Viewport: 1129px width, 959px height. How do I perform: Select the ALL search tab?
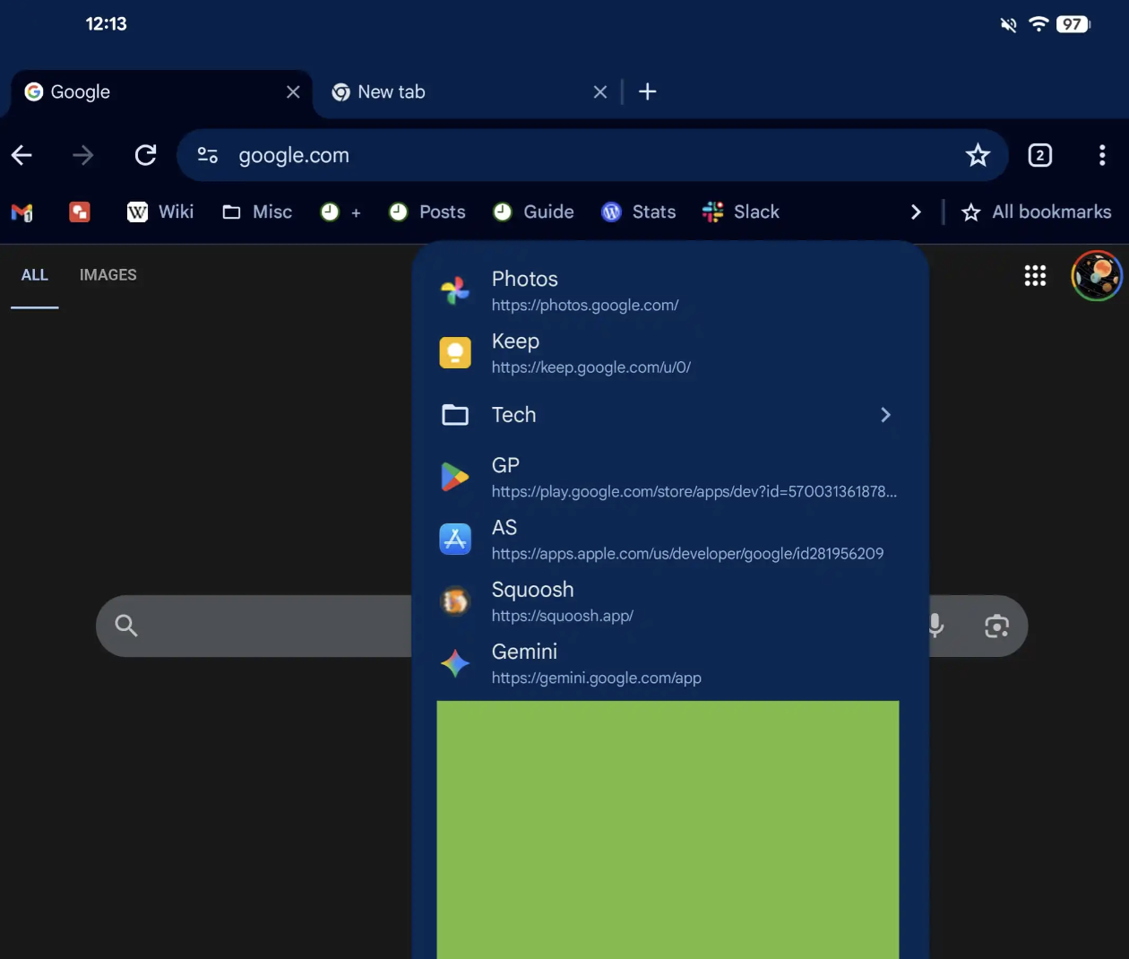coord(35,275)
